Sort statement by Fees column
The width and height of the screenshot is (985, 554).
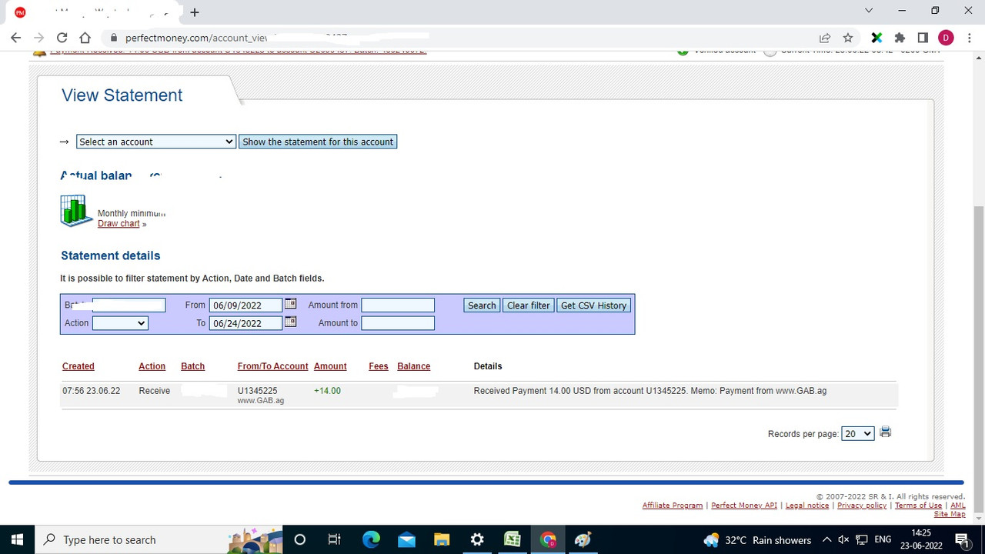tap(379, 366)
